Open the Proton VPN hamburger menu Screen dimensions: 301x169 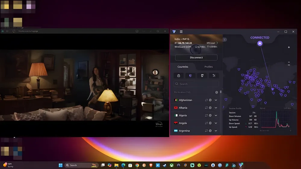(x=181, y=32)
